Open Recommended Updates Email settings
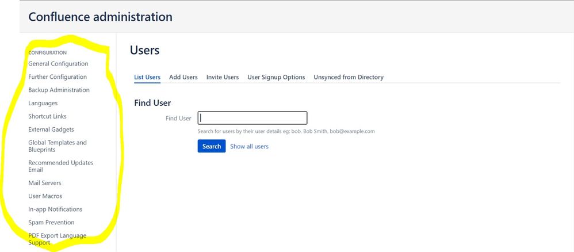574x252 pixels. pos(61,166)
